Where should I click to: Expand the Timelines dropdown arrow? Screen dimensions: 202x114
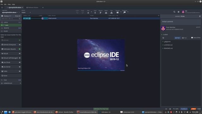pyautogui.click(x=128, y=12)
